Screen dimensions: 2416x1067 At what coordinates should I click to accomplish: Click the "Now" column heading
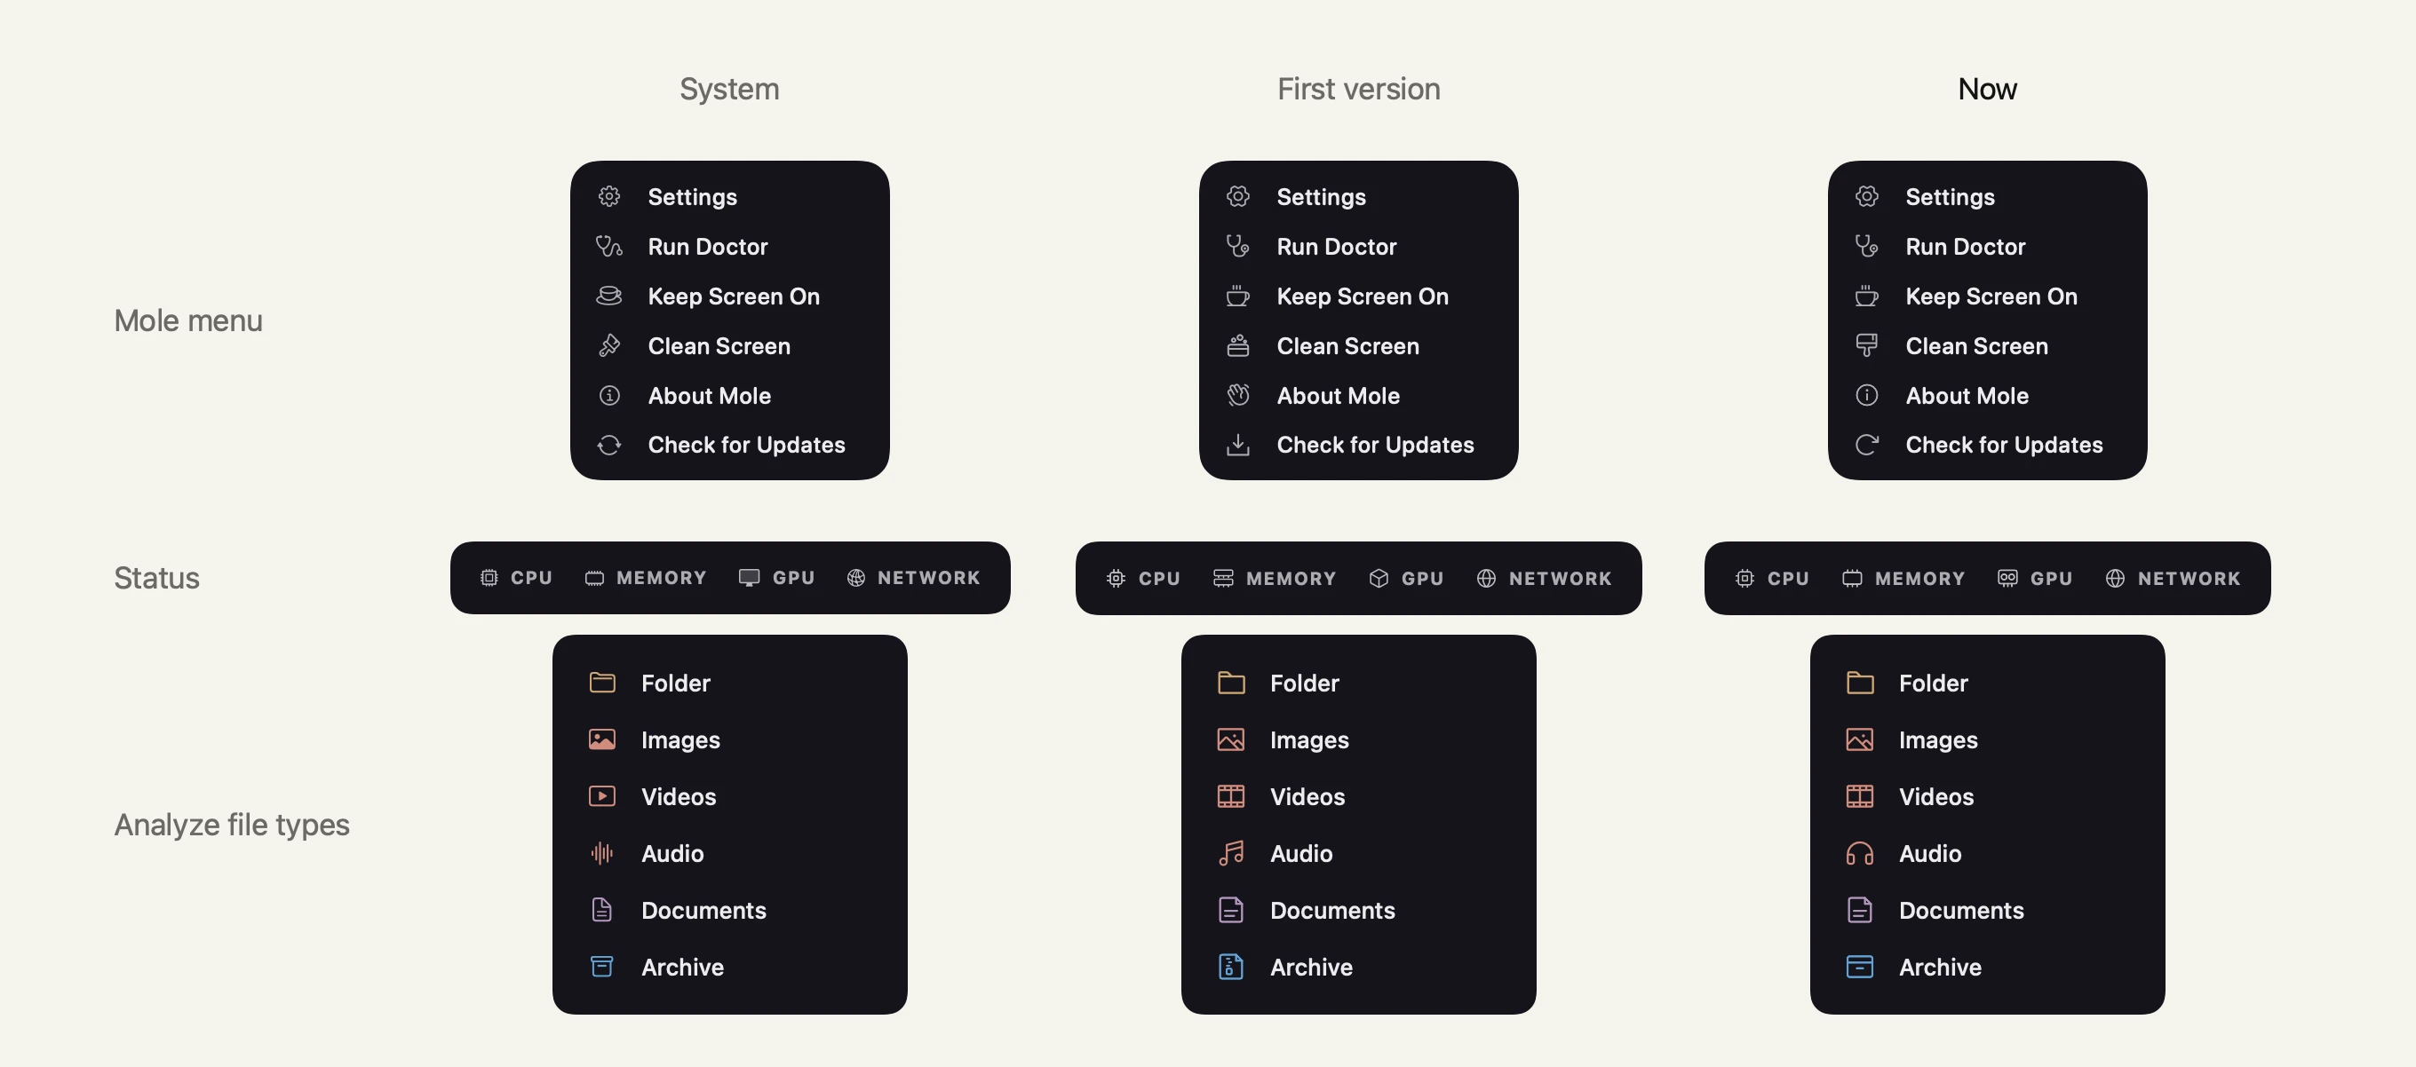1987,89
